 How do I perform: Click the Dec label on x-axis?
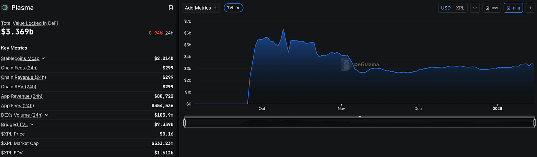(x=418, y=109)
